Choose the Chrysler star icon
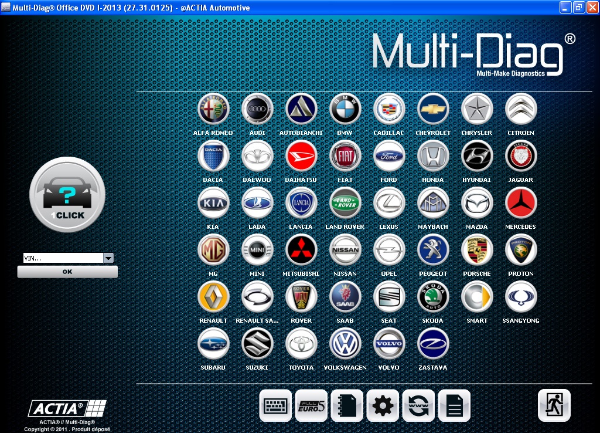 (x=477, y=109)
